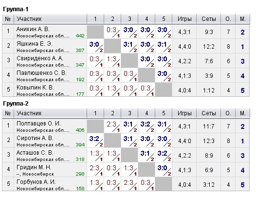Click Сиротин's sets total 12:3

tap(209, 141)
